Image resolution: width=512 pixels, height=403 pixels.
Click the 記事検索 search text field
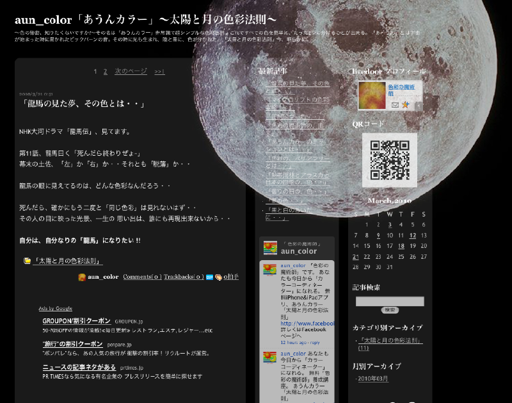click(x=390, y=301)
